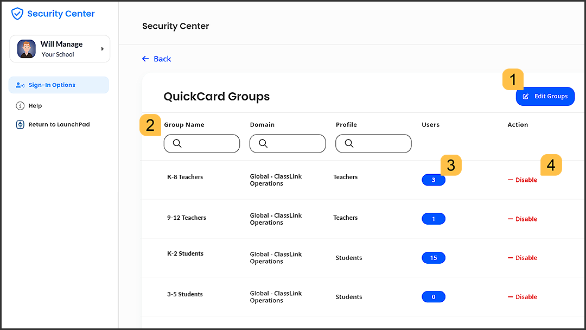586x330 pixels.
Task: Click the Edit Groups button
Action: (545, 96)
